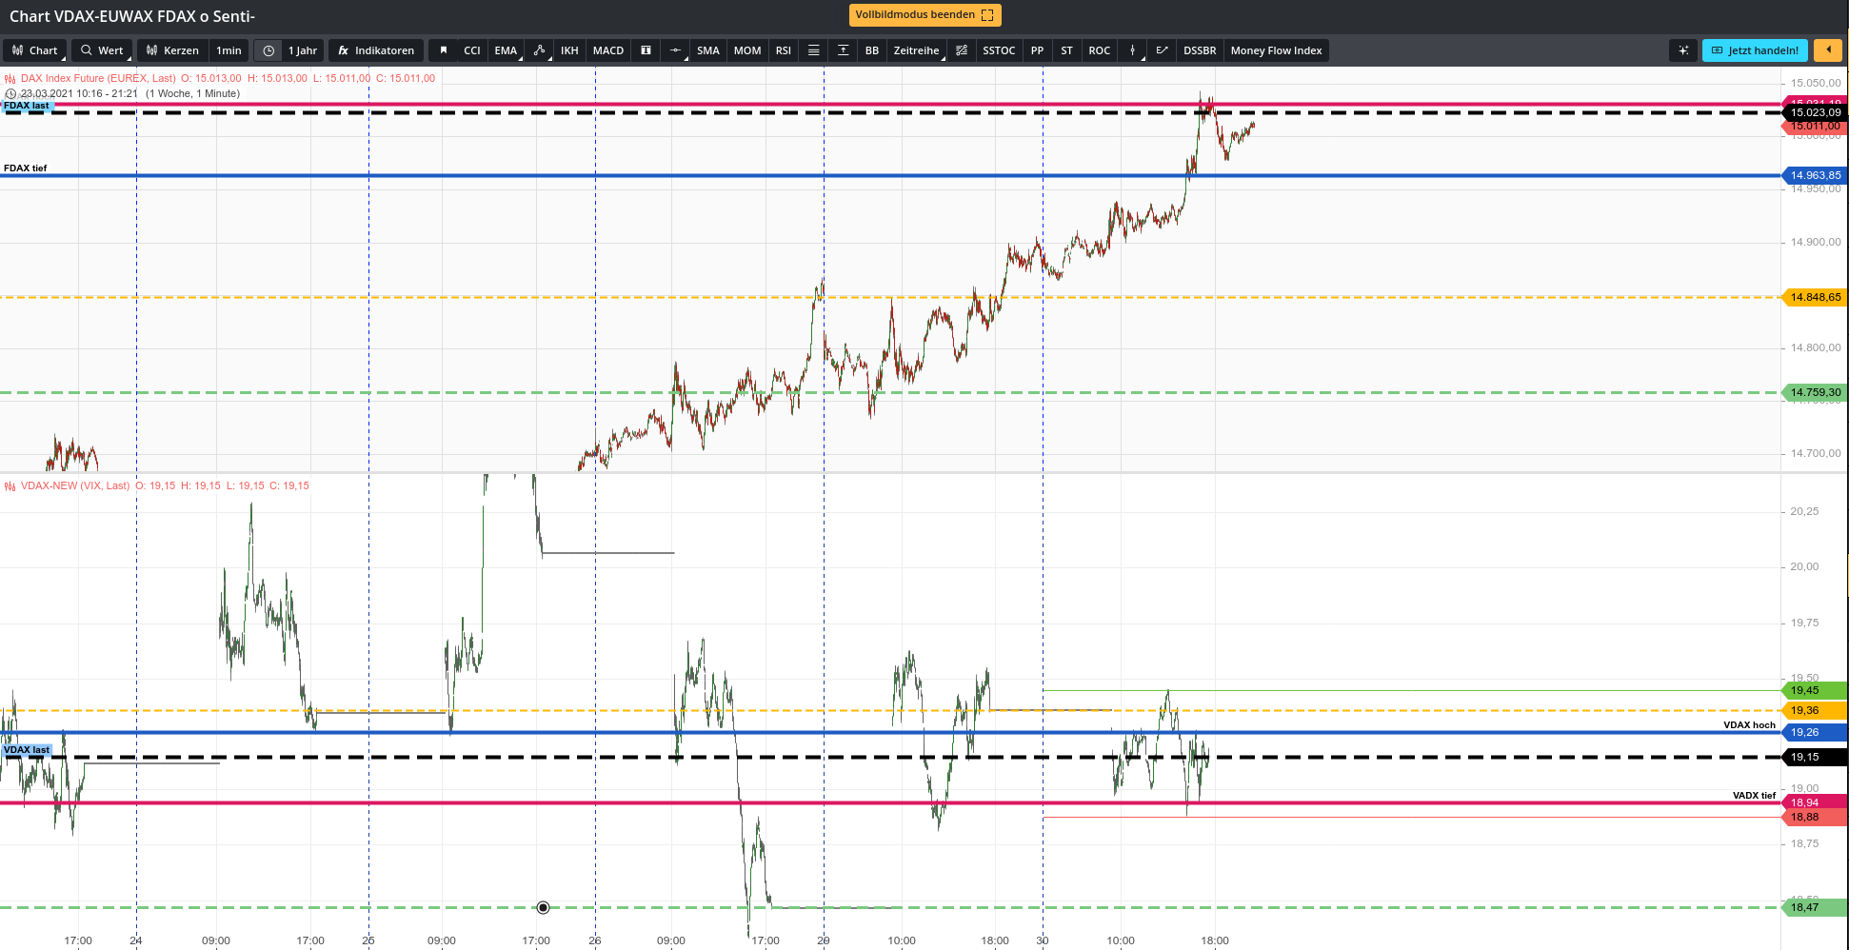The image size is (1849, 950).
Task: Click the Jetzt handeln button
Action: [1755, 50]
